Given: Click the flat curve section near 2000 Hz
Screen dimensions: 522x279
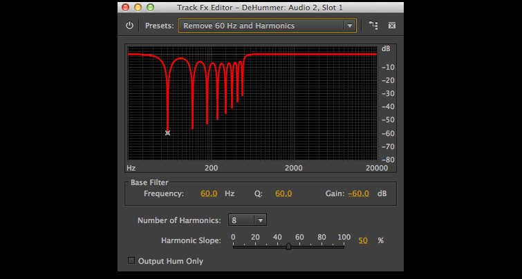Looking at the screenshot, I should [x=294, y=54].
